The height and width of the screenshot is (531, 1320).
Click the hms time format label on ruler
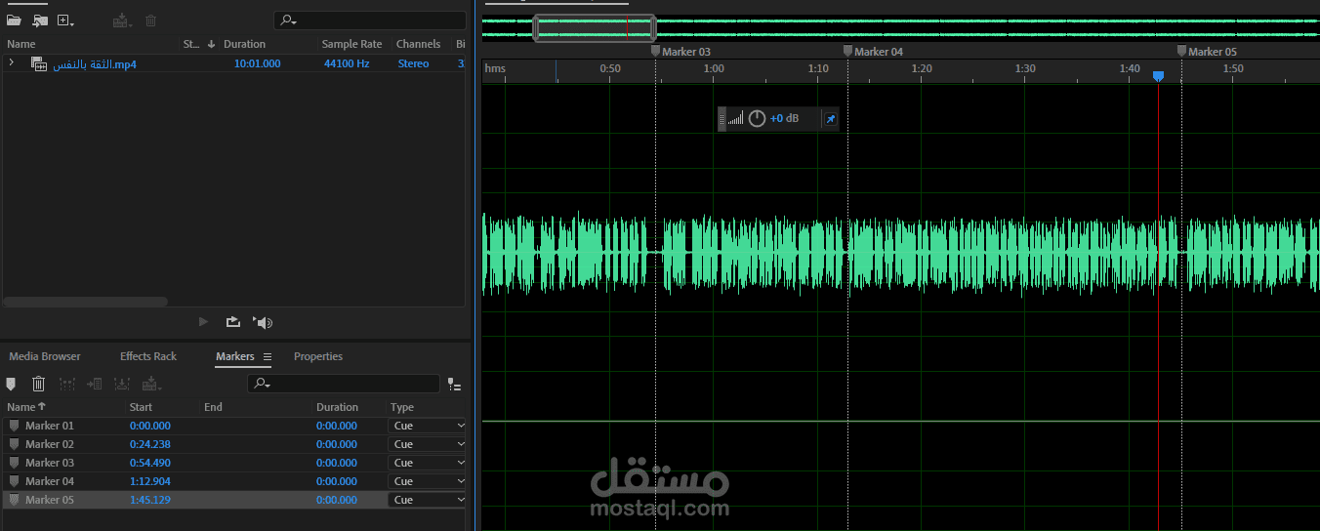click(496, 68)
